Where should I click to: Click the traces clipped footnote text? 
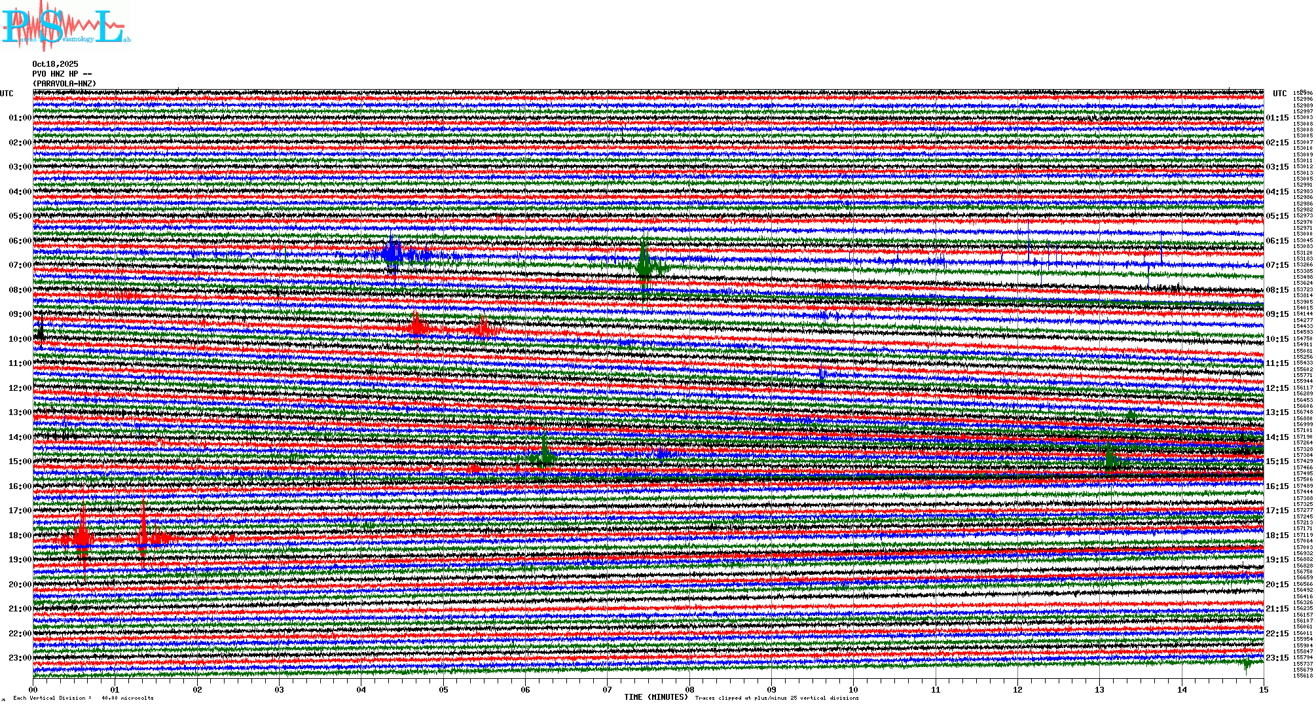click(x=777, y=698)
